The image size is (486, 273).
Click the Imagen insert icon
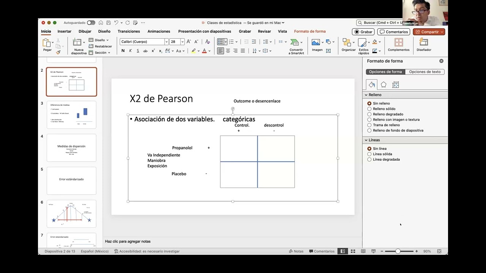pos(316,42)
